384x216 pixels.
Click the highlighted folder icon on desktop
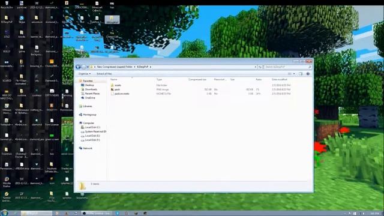click(x=112, y=20)
